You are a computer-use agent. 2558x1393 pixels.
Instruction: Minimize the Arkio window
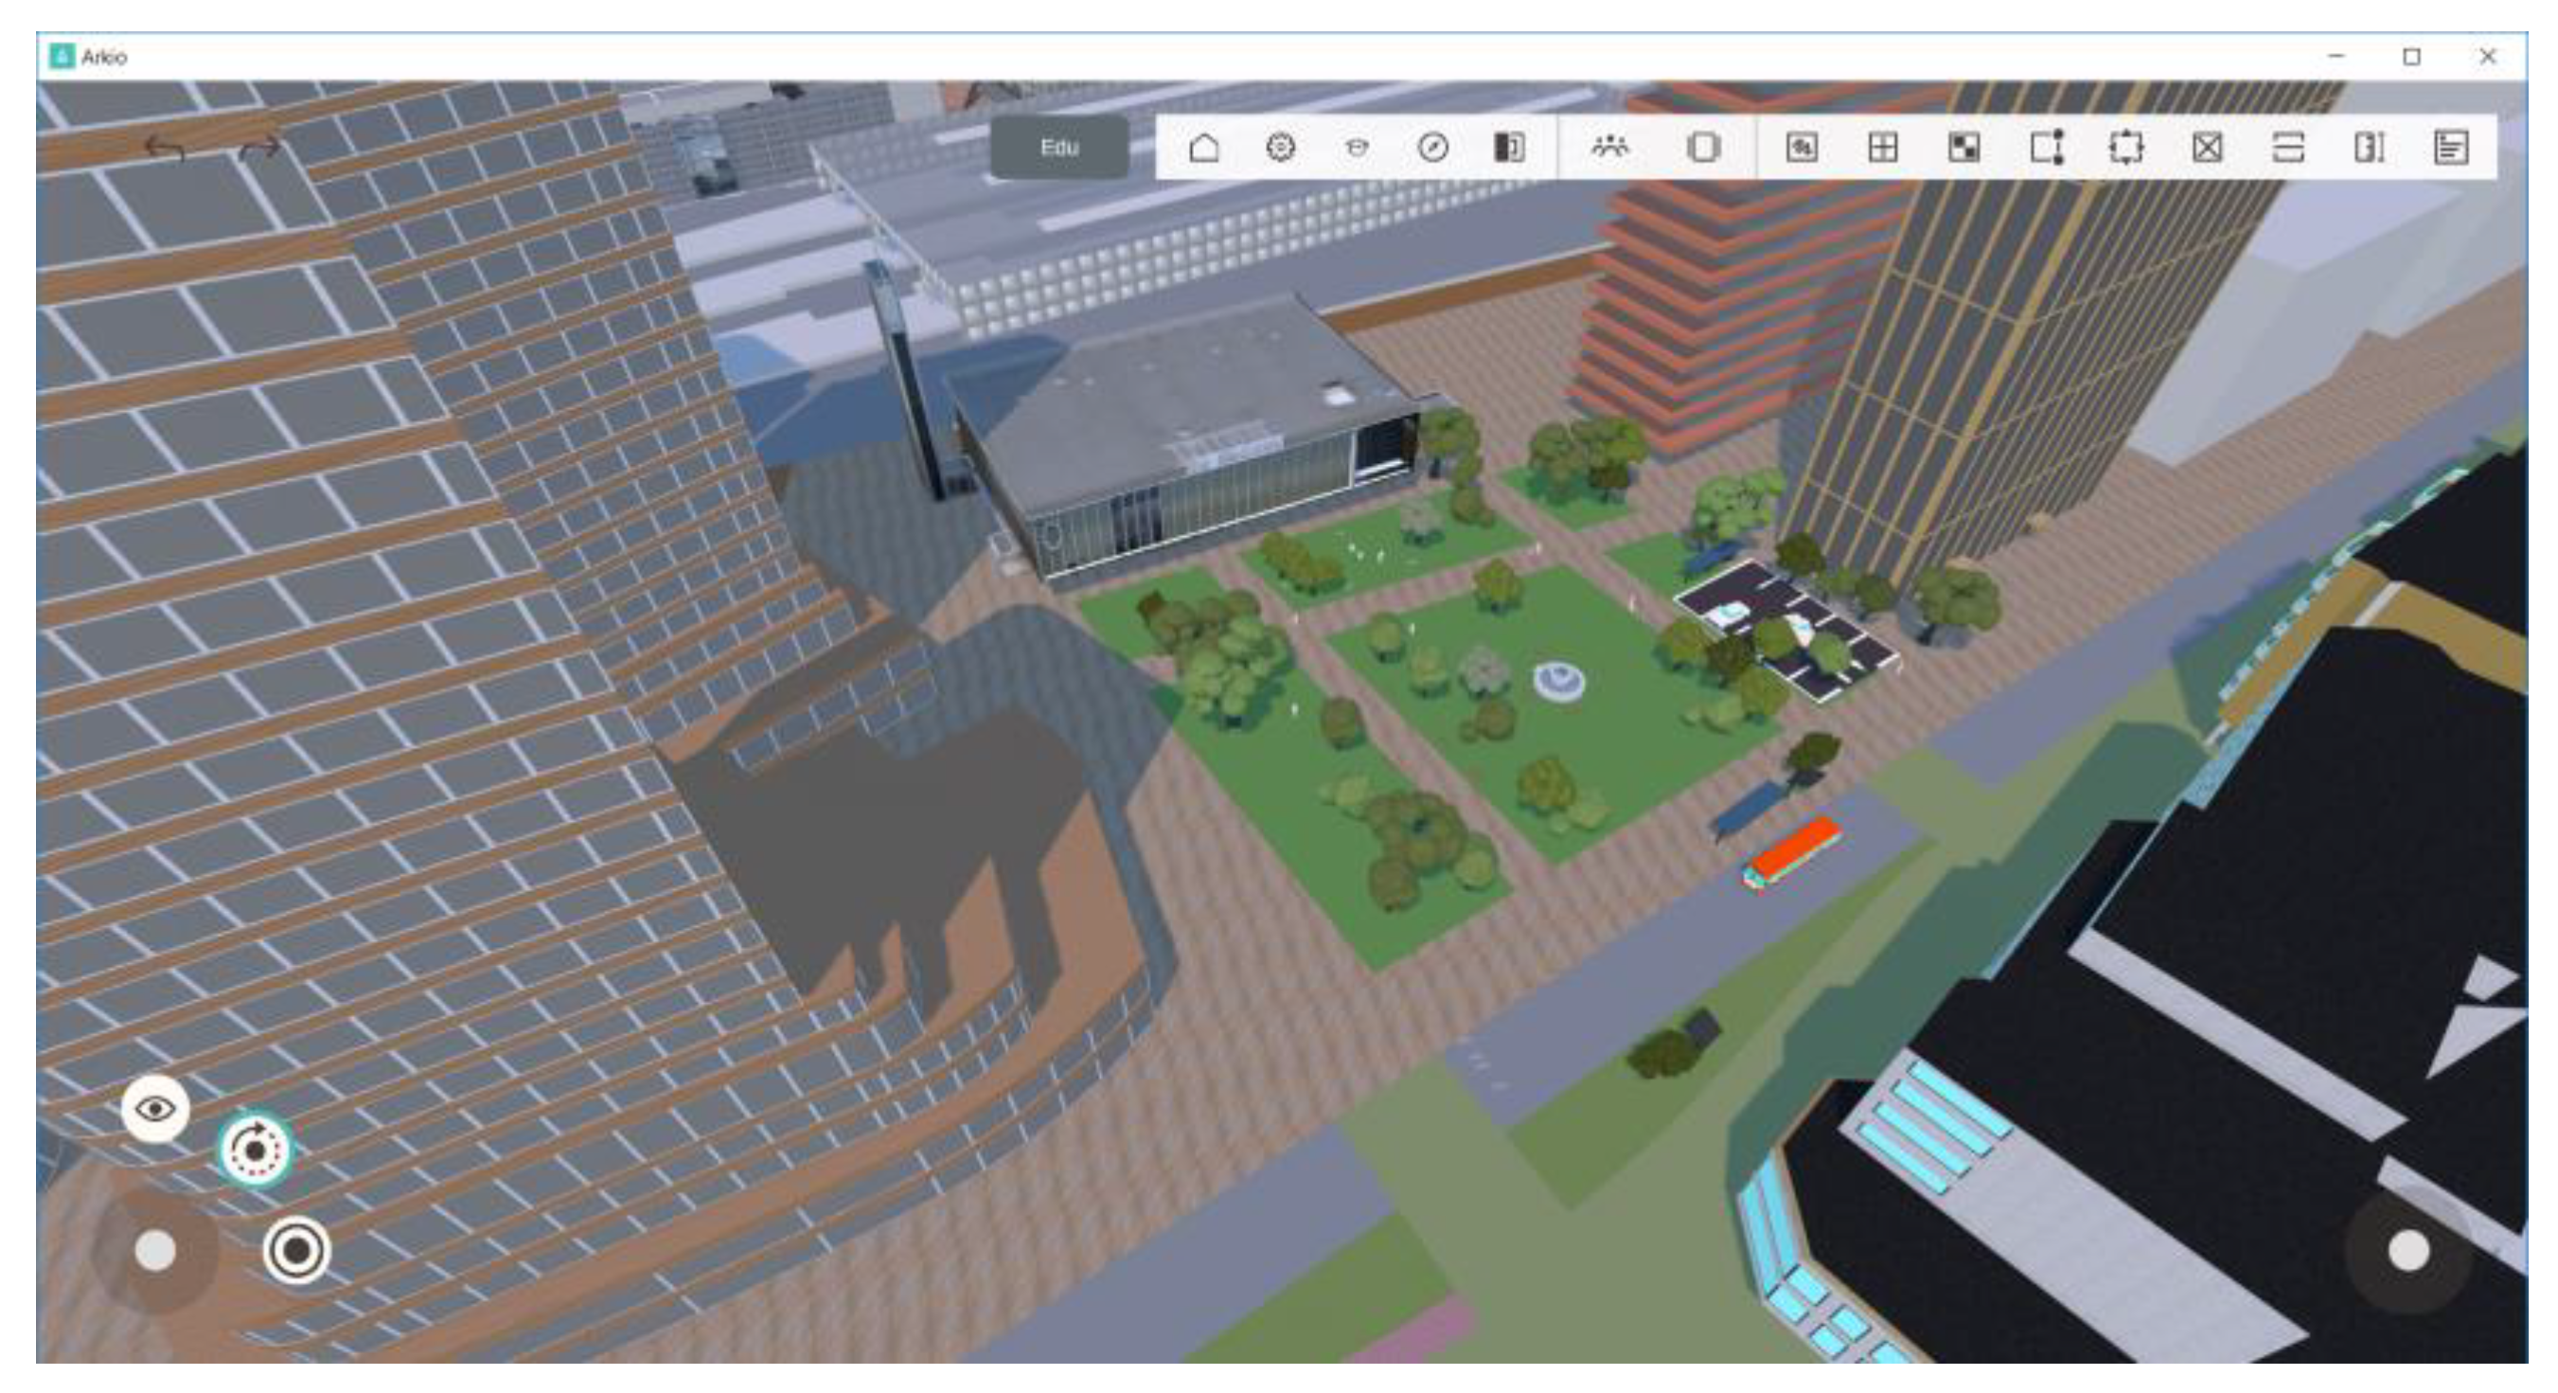tap(2336, 57)
